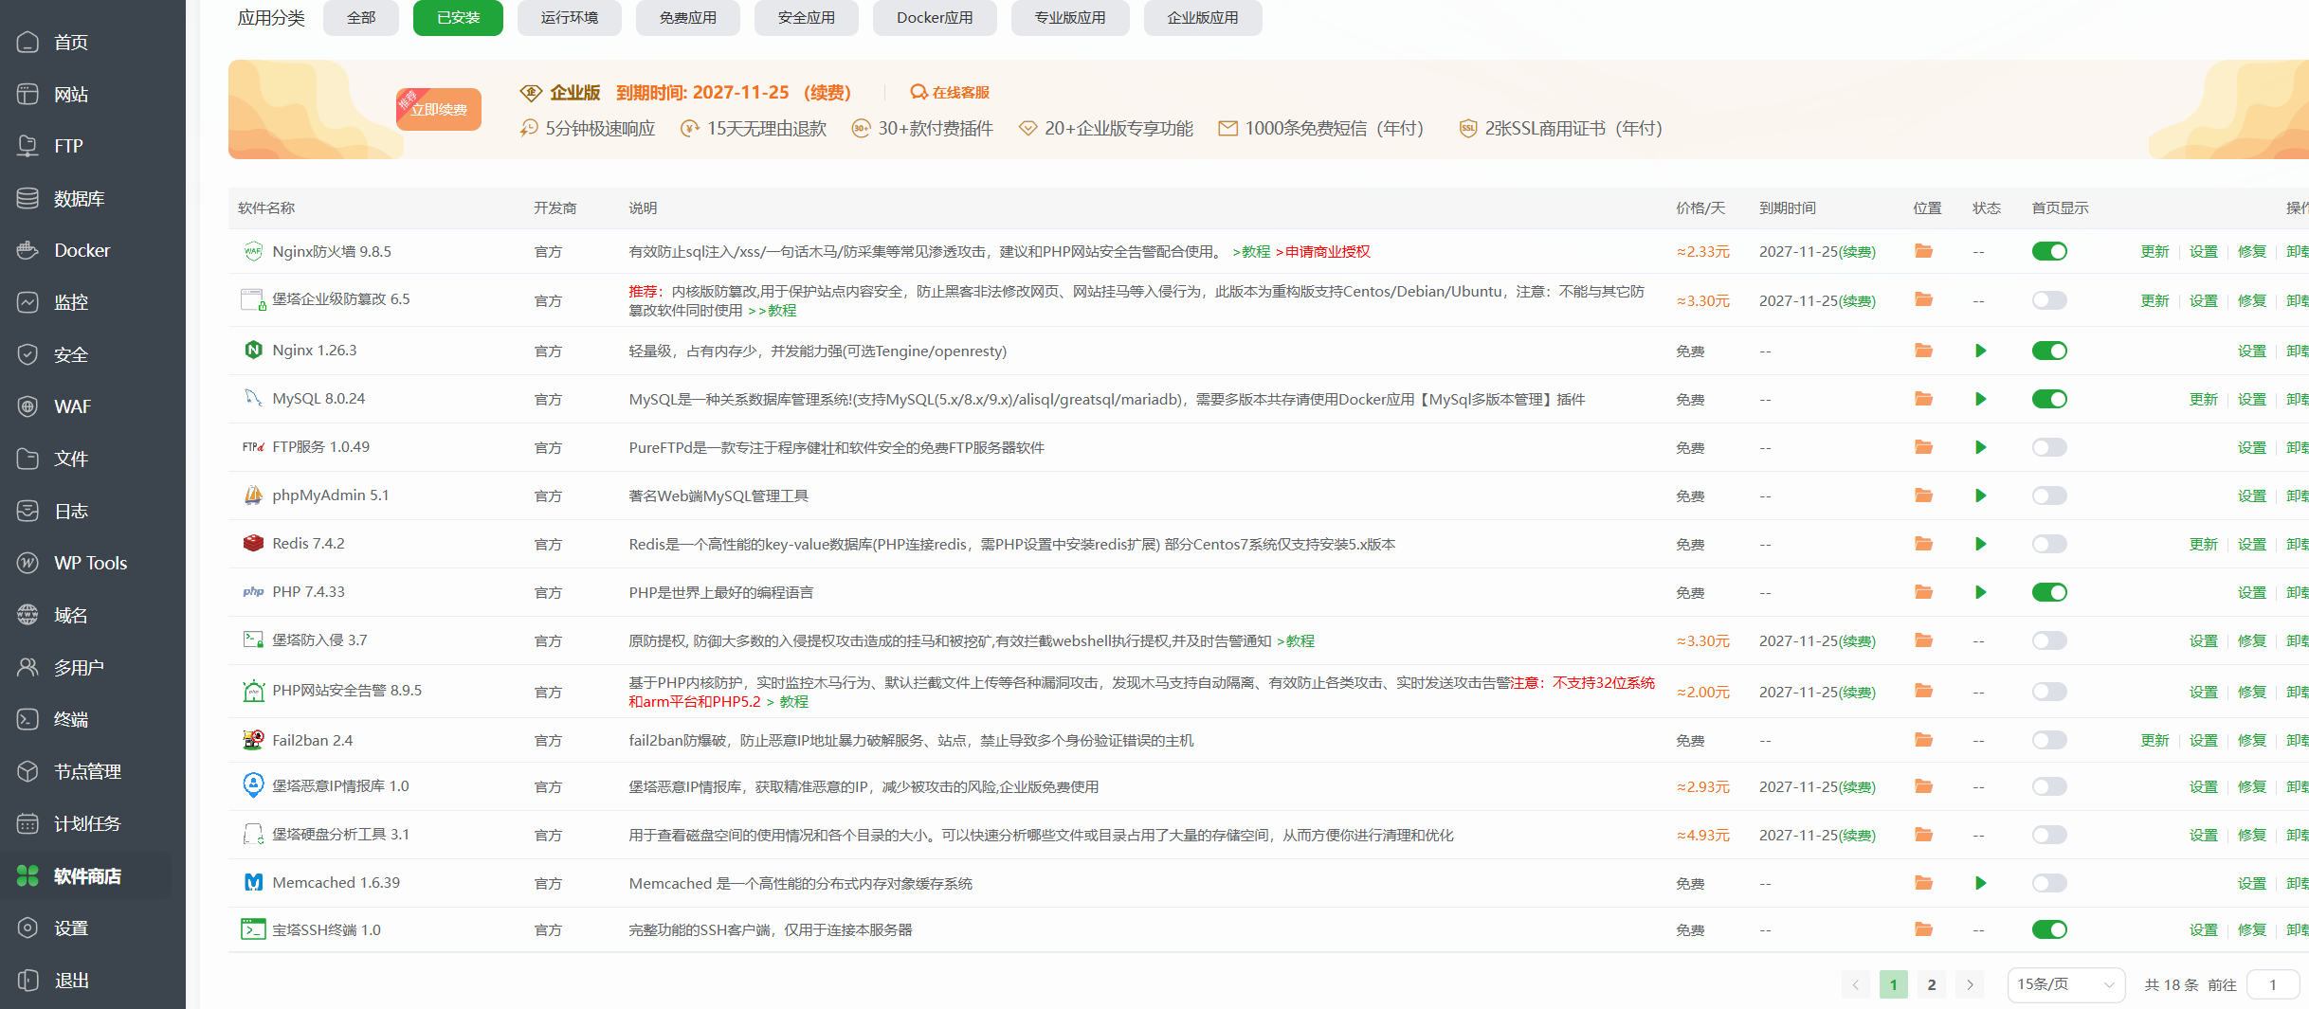Image resolution: width=2309 pixels, height=1009 pixels.
Task: Click the 立即续费 renew button
Action: tap(439, 109)
